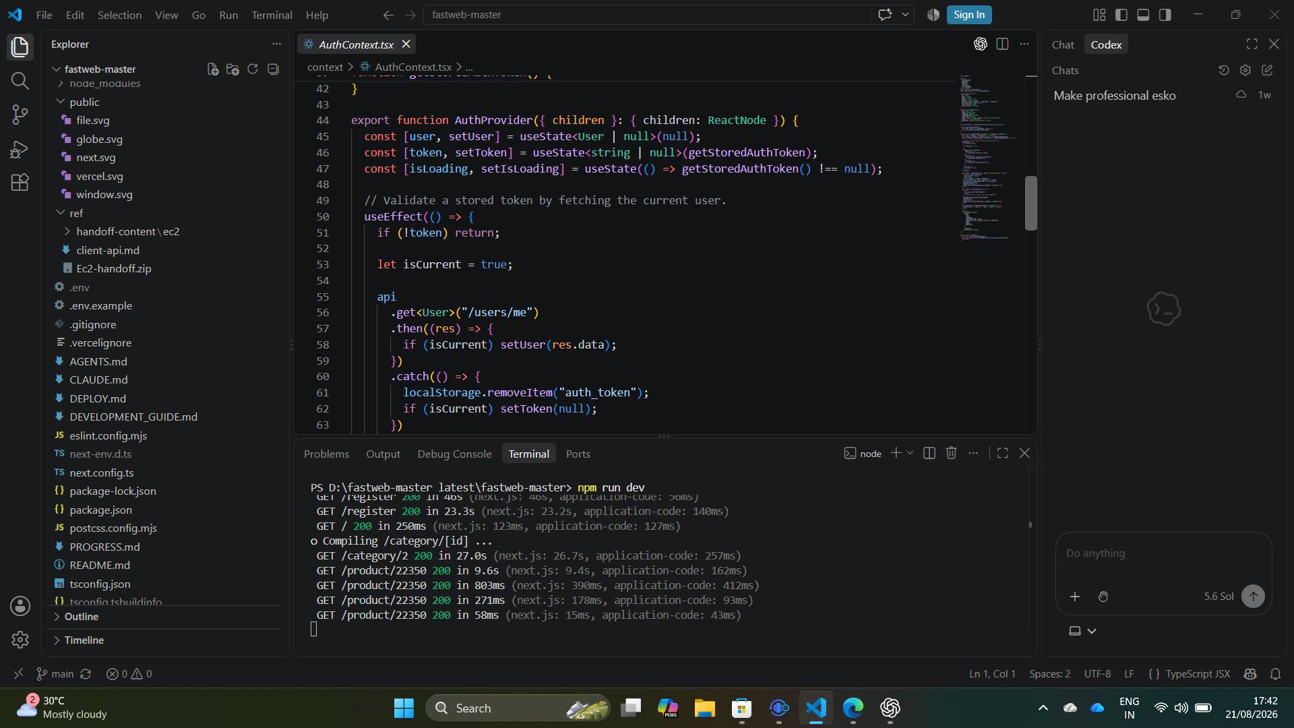Click the Sign In button
This screenshot has height=728, width=1294.
tap(968, 15)
